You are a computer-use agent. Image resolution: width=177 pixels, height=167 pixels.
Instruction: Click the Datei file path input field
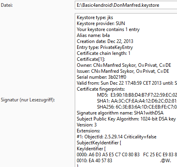(x=126, y=5)
